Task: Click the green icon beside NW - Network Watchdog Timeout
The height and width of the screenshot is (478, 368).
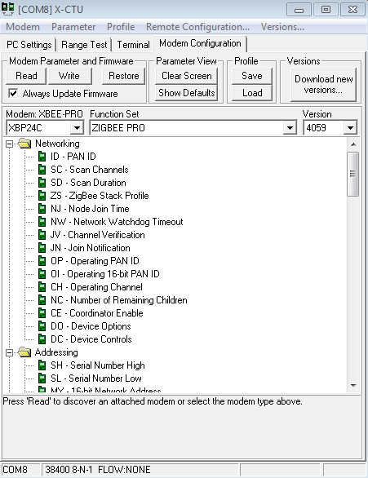Action: (x=42, y=222)
